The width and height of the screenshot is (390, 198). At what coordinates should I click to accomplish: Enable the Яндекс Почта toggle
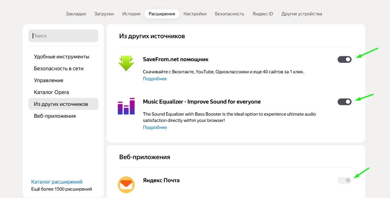344,180
